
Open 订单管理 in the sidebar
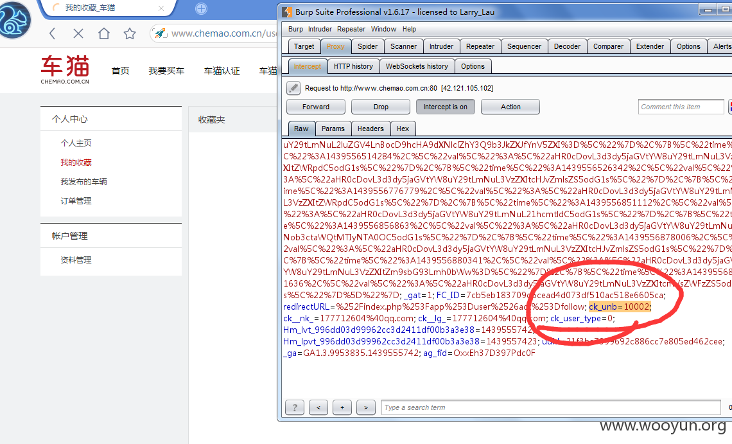point(76,201)
